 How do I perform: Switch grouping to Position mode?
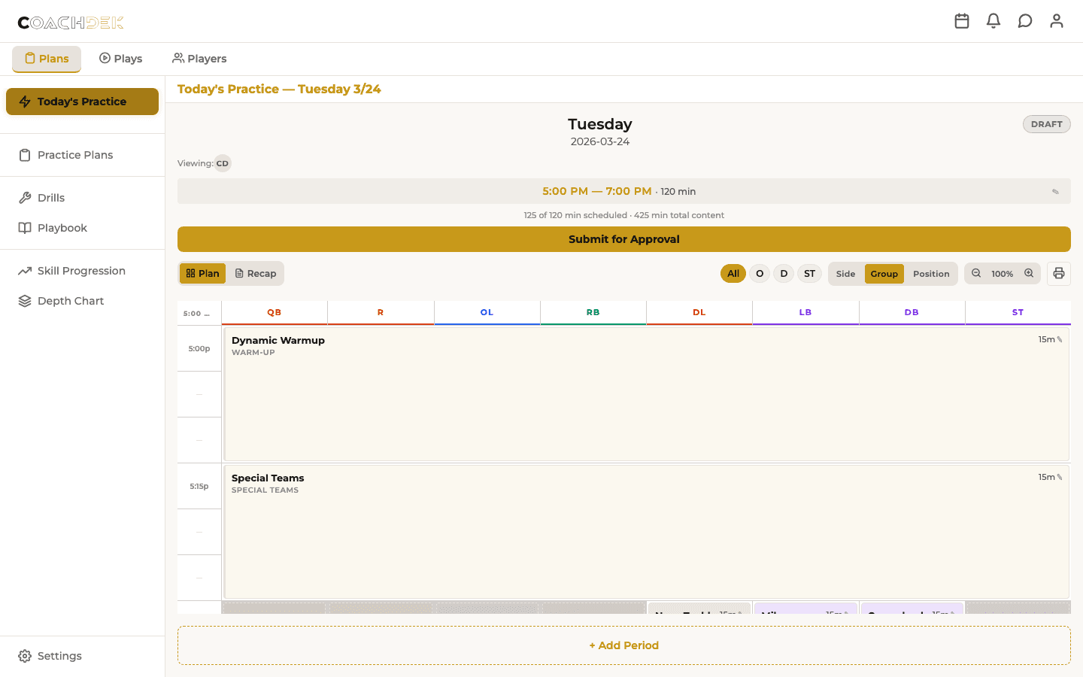931,273
